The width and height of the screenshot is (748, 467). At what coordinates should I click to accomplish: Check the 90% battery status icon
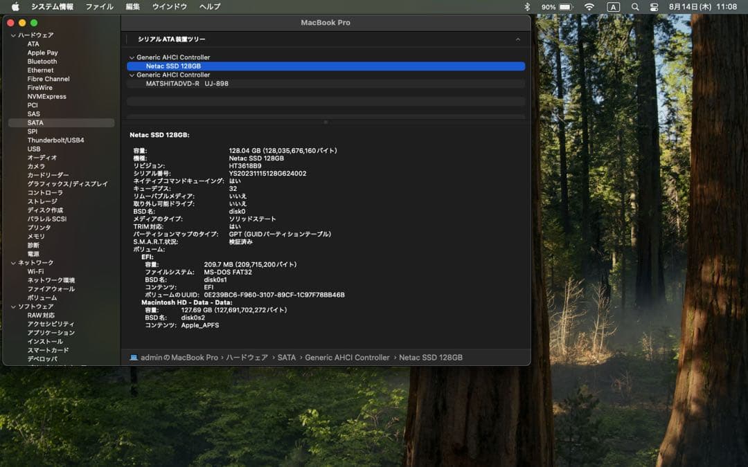pos(556,6)
